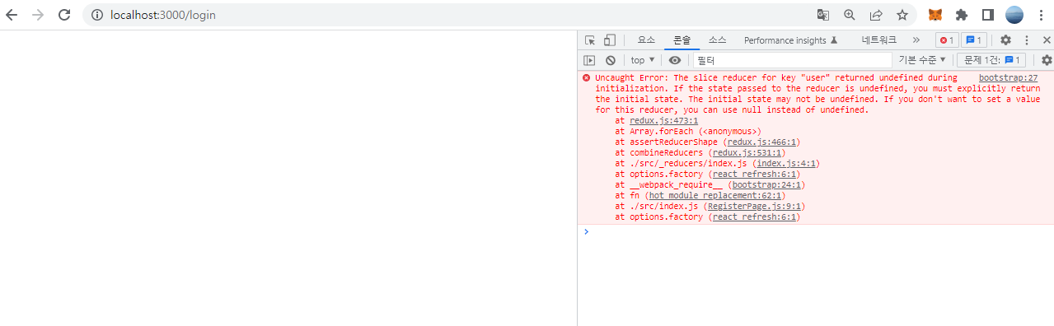Open the '문제 1건' issues button
The width and height of the screenshot is (1054, 326).
coord(991,60)
